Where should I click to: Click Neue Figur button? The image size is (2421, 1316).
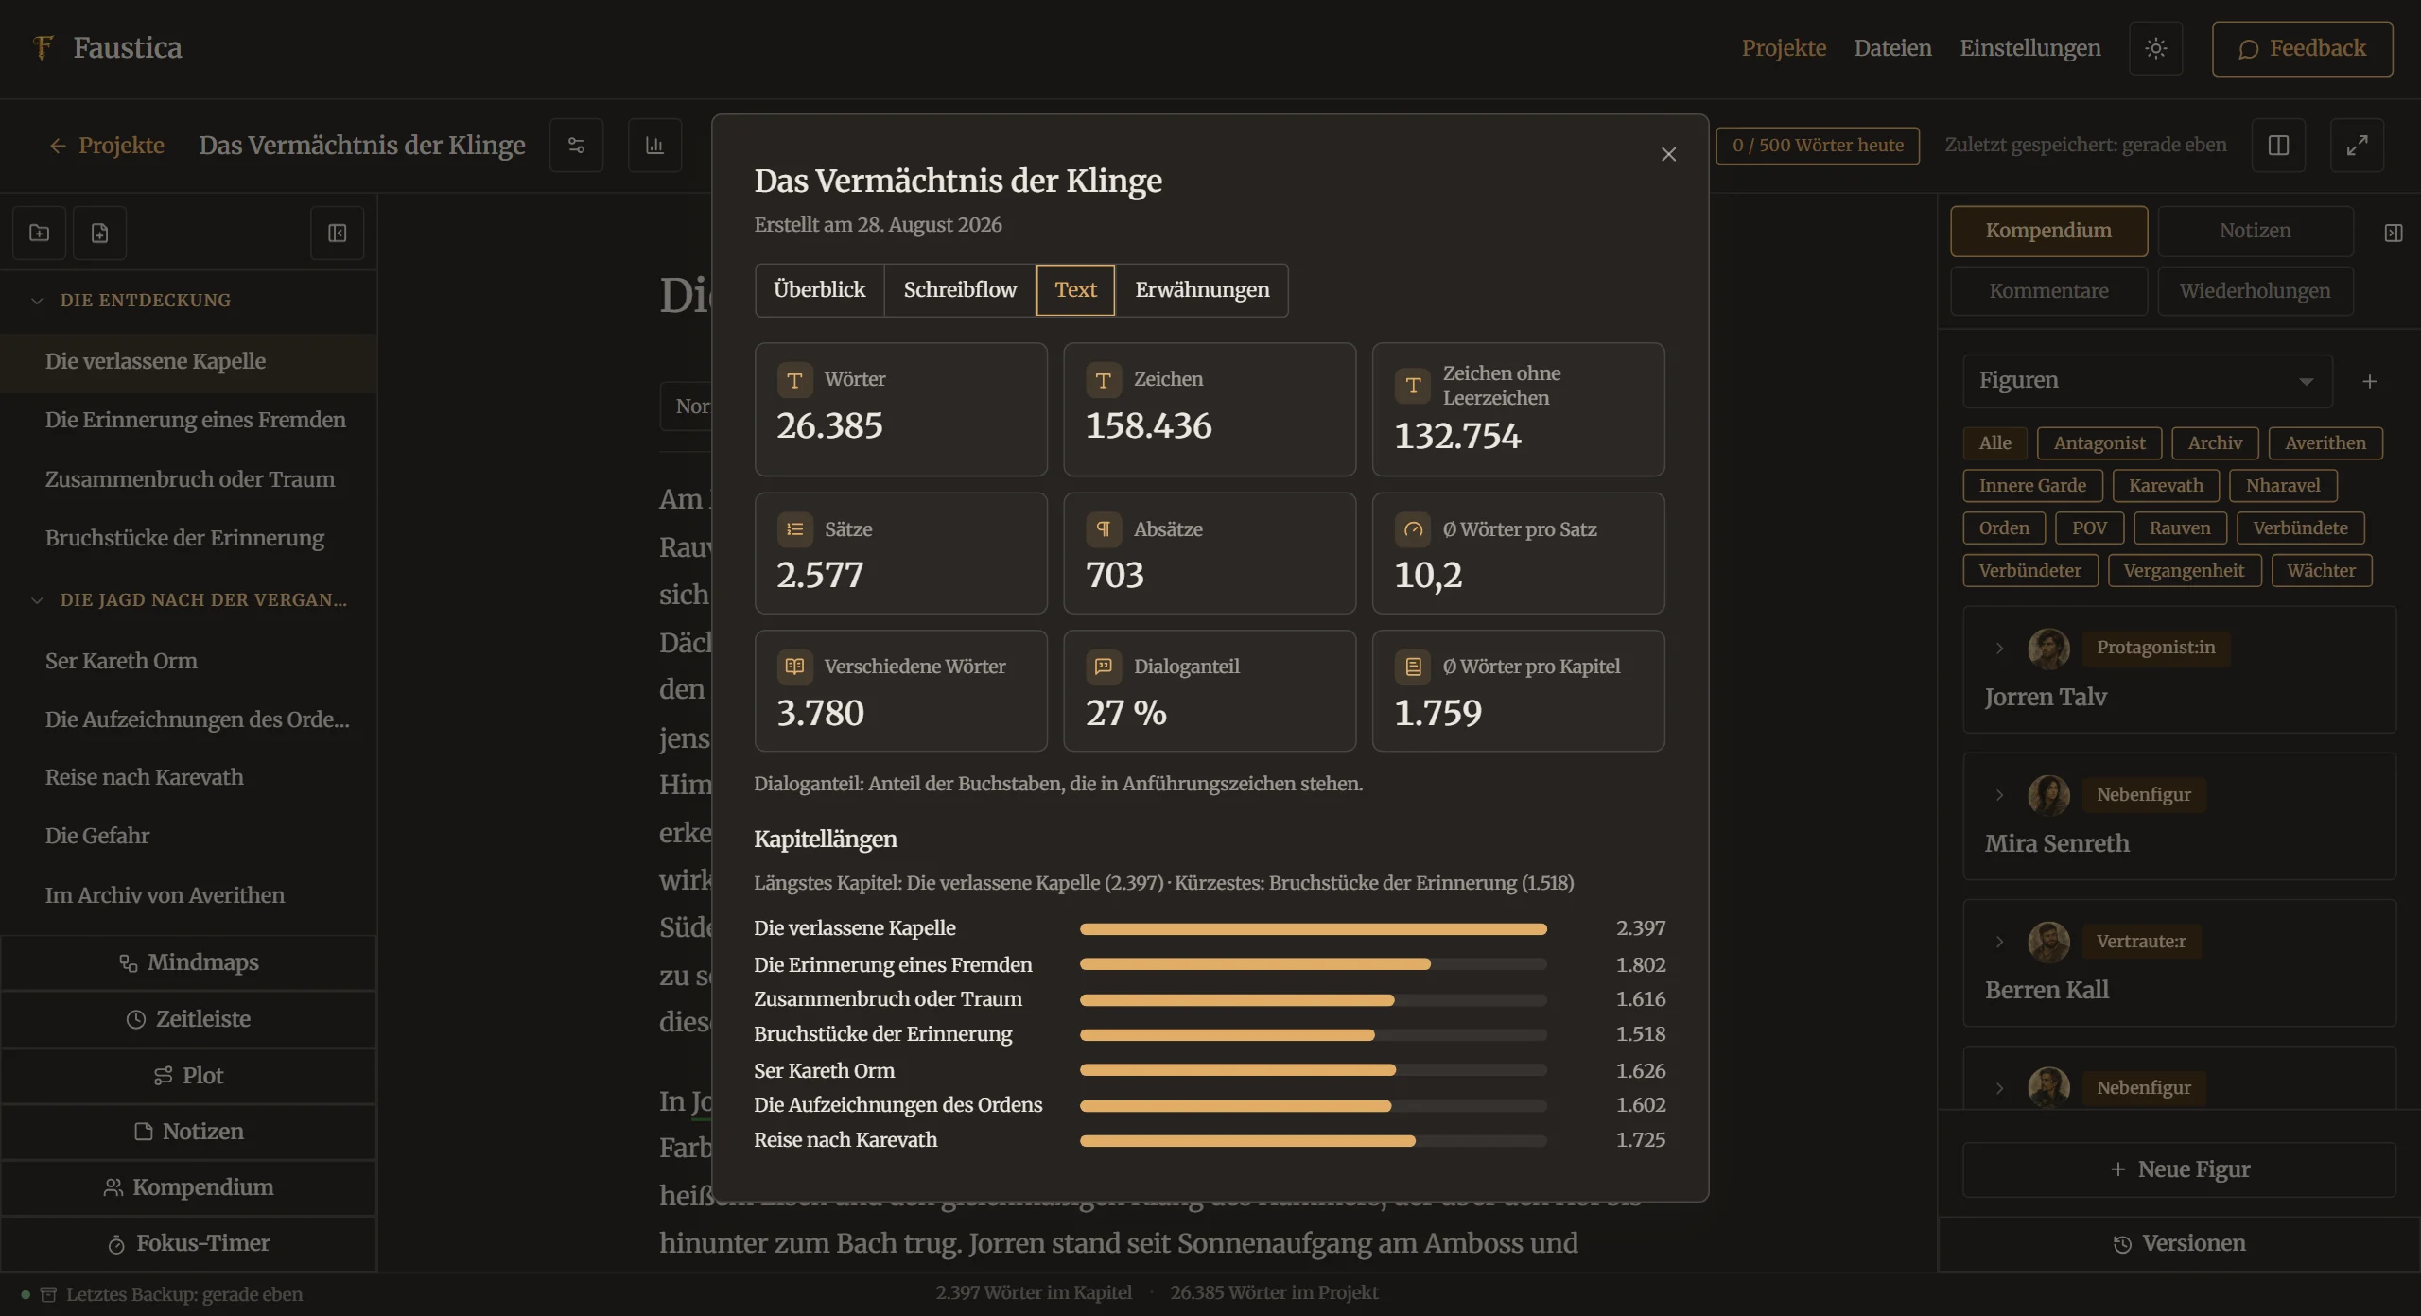2179,1170
